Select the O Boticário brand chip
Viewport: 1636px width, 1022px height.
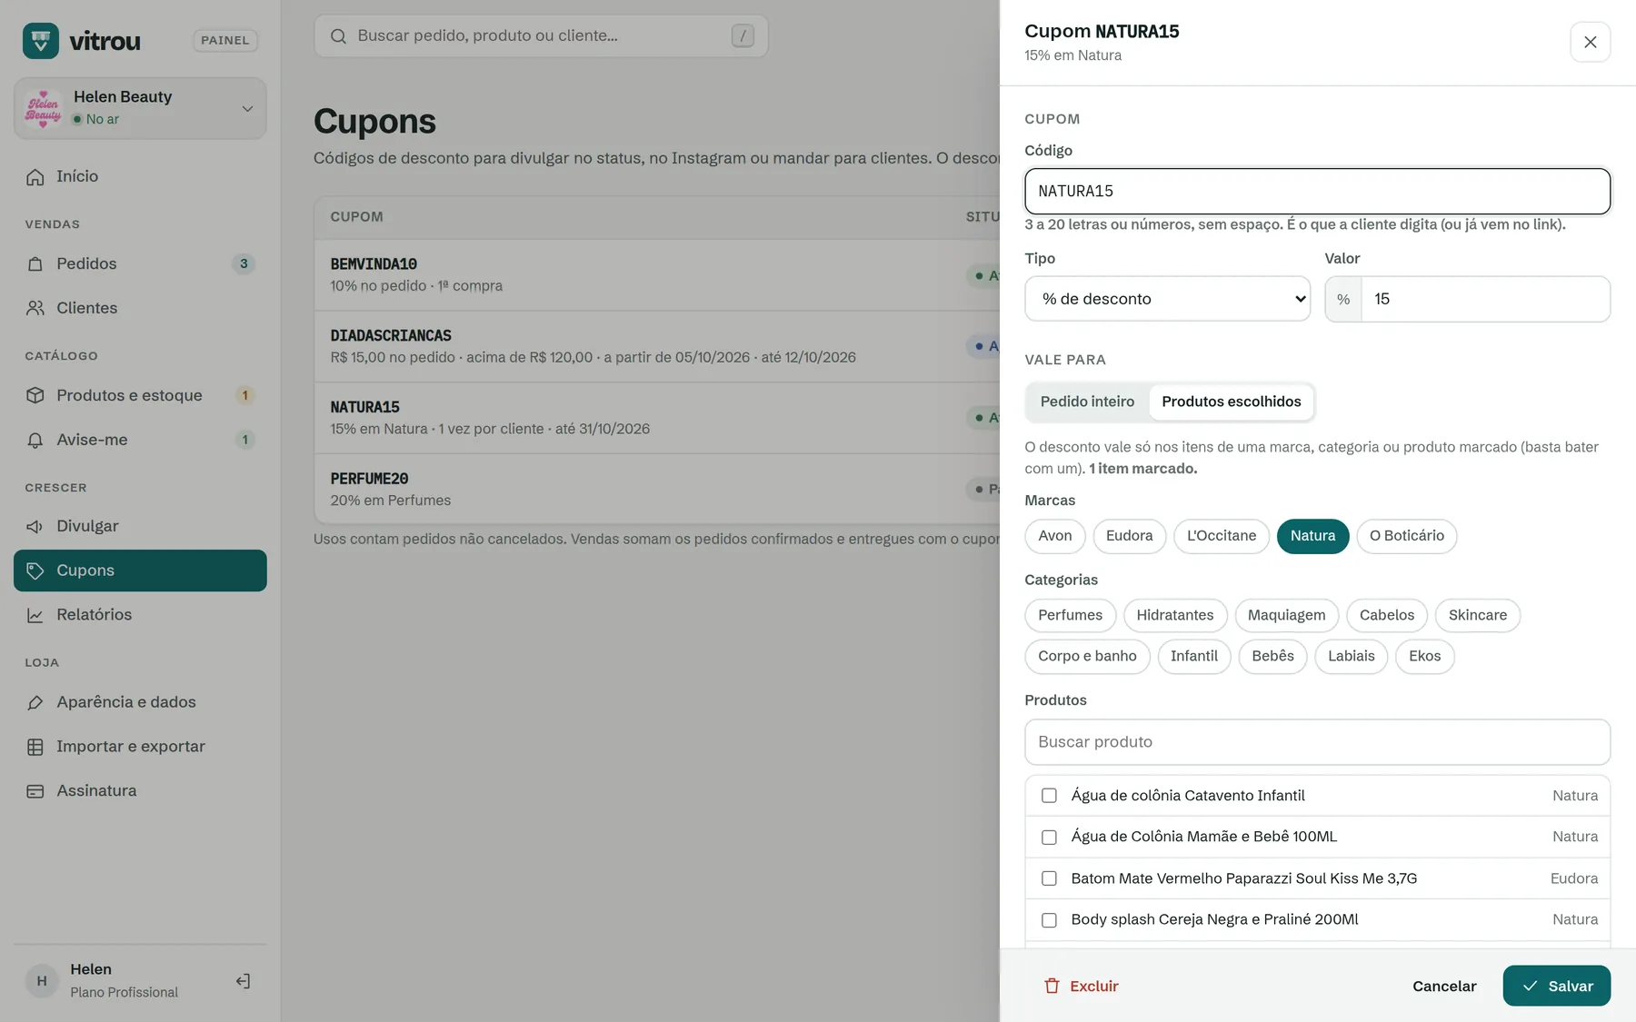(x=1406, y=536)
